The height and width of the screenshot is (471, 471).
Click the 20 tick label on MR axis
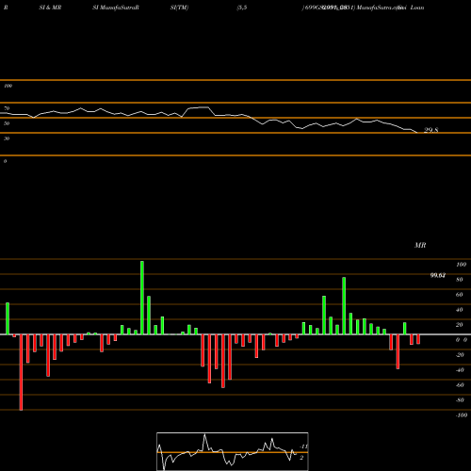coord(460,325)
